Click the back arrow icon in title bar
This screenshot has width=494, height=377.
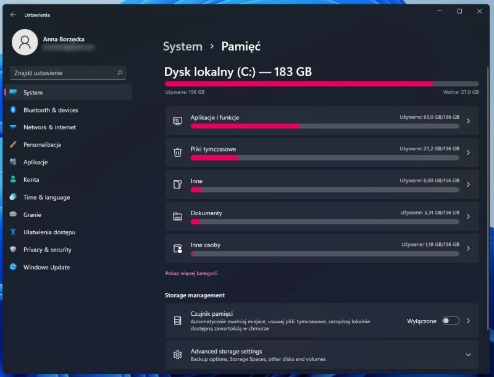[13, 15]
